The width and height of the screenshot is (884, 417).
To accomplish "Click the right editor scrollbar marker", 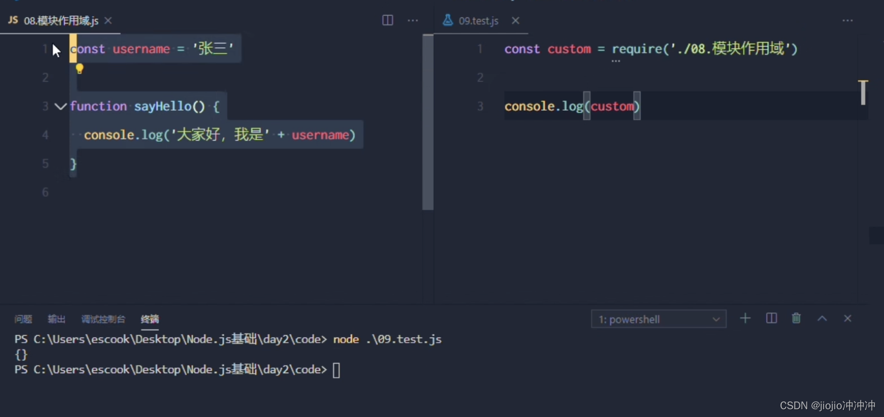I will pyautogui.click(x=863, y=92).
